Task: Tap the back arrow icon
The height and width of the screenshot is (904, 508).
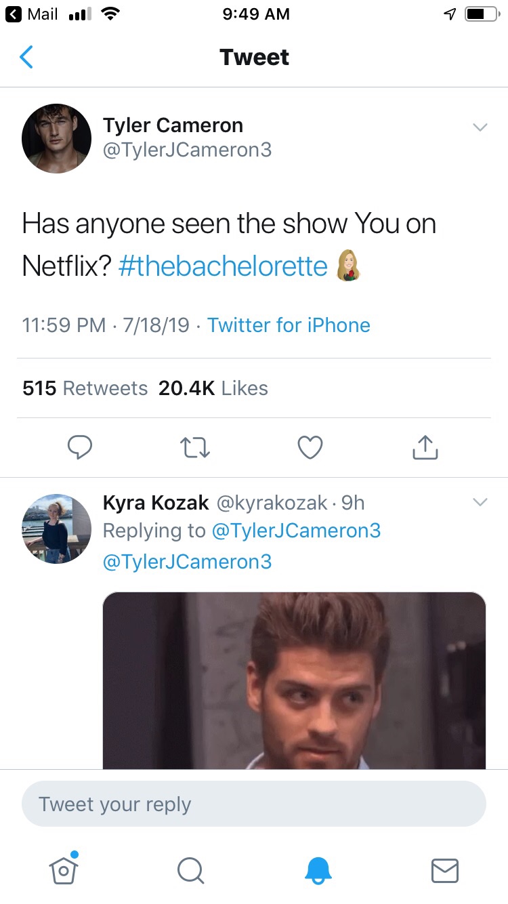Action: 26,58
